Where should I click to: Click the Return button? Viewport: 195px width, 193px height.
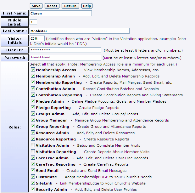(70, 6)
